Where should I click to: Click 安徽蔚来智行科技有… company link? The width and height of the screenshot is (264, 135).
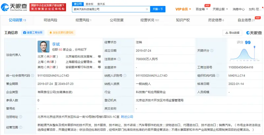click(x=80, y=67)
